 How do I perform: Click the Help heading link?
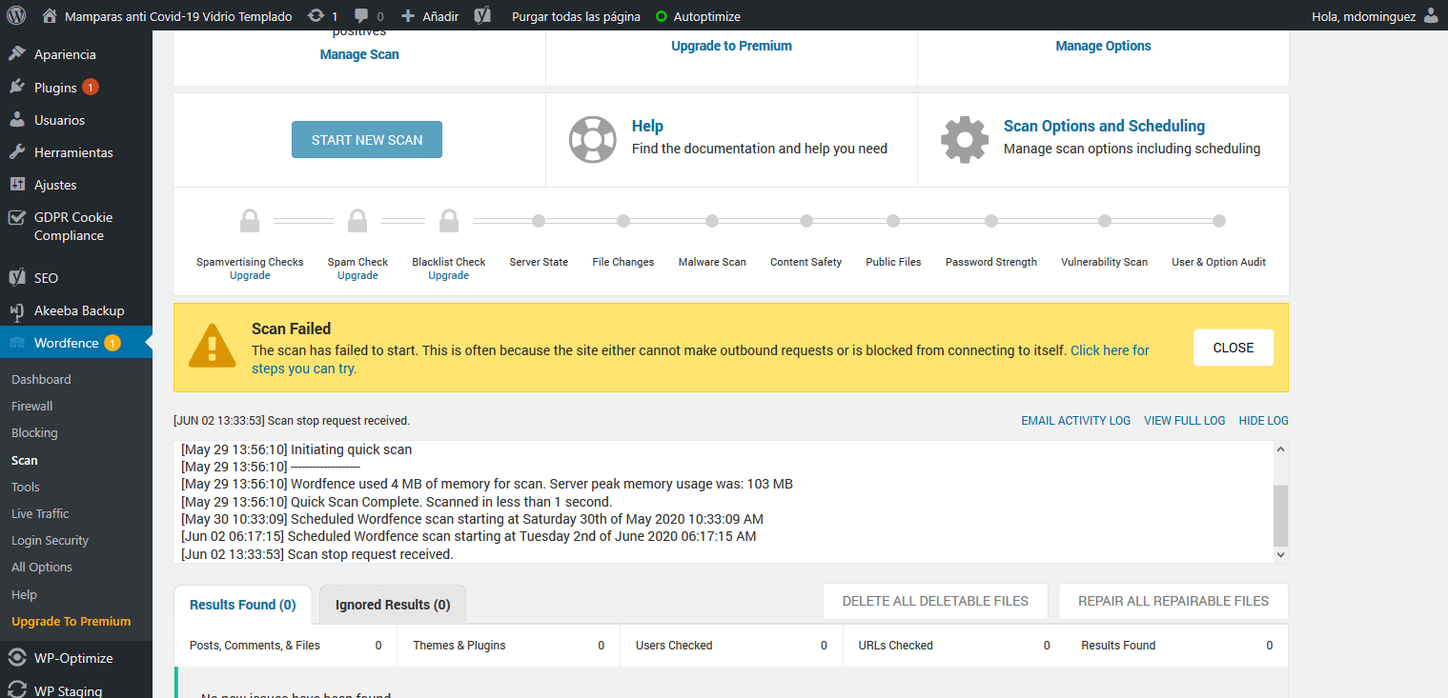pos(647,126)
